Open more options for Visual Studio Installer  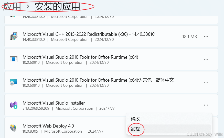[206, 105]
